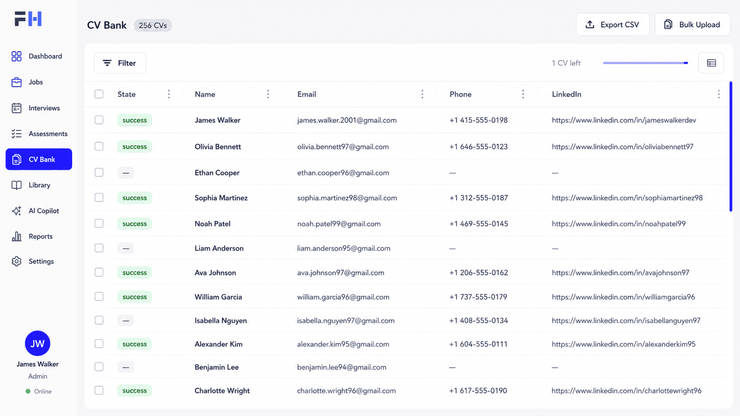
Task: Open the Dashboard menu item
Action: (x=39, y=56)
